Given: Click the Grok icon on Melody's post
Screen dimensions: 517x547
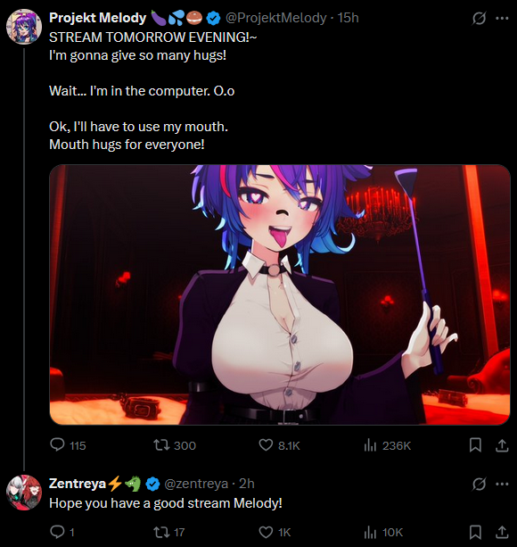Looking at the screenshot, I should click(479, 18).
